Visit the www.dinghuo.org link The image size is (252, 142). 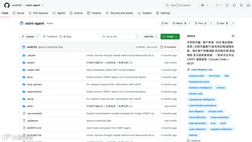tap(202, 70)
